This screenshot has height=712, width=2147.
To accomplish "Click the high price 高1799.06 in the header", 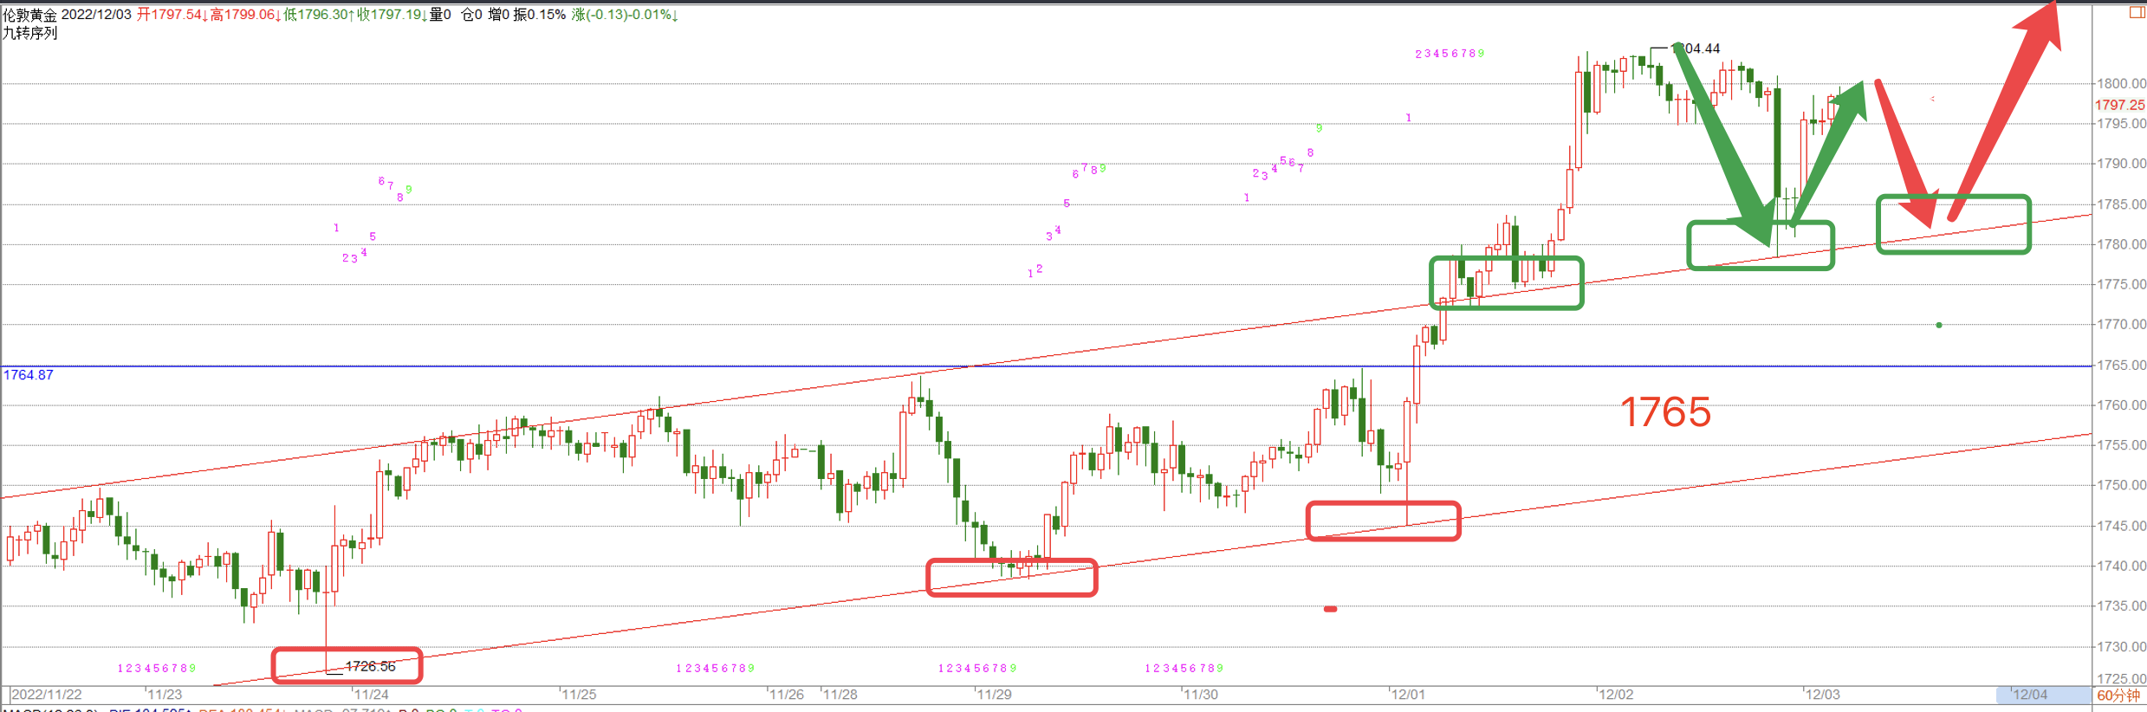I will [x=246, y=15].
